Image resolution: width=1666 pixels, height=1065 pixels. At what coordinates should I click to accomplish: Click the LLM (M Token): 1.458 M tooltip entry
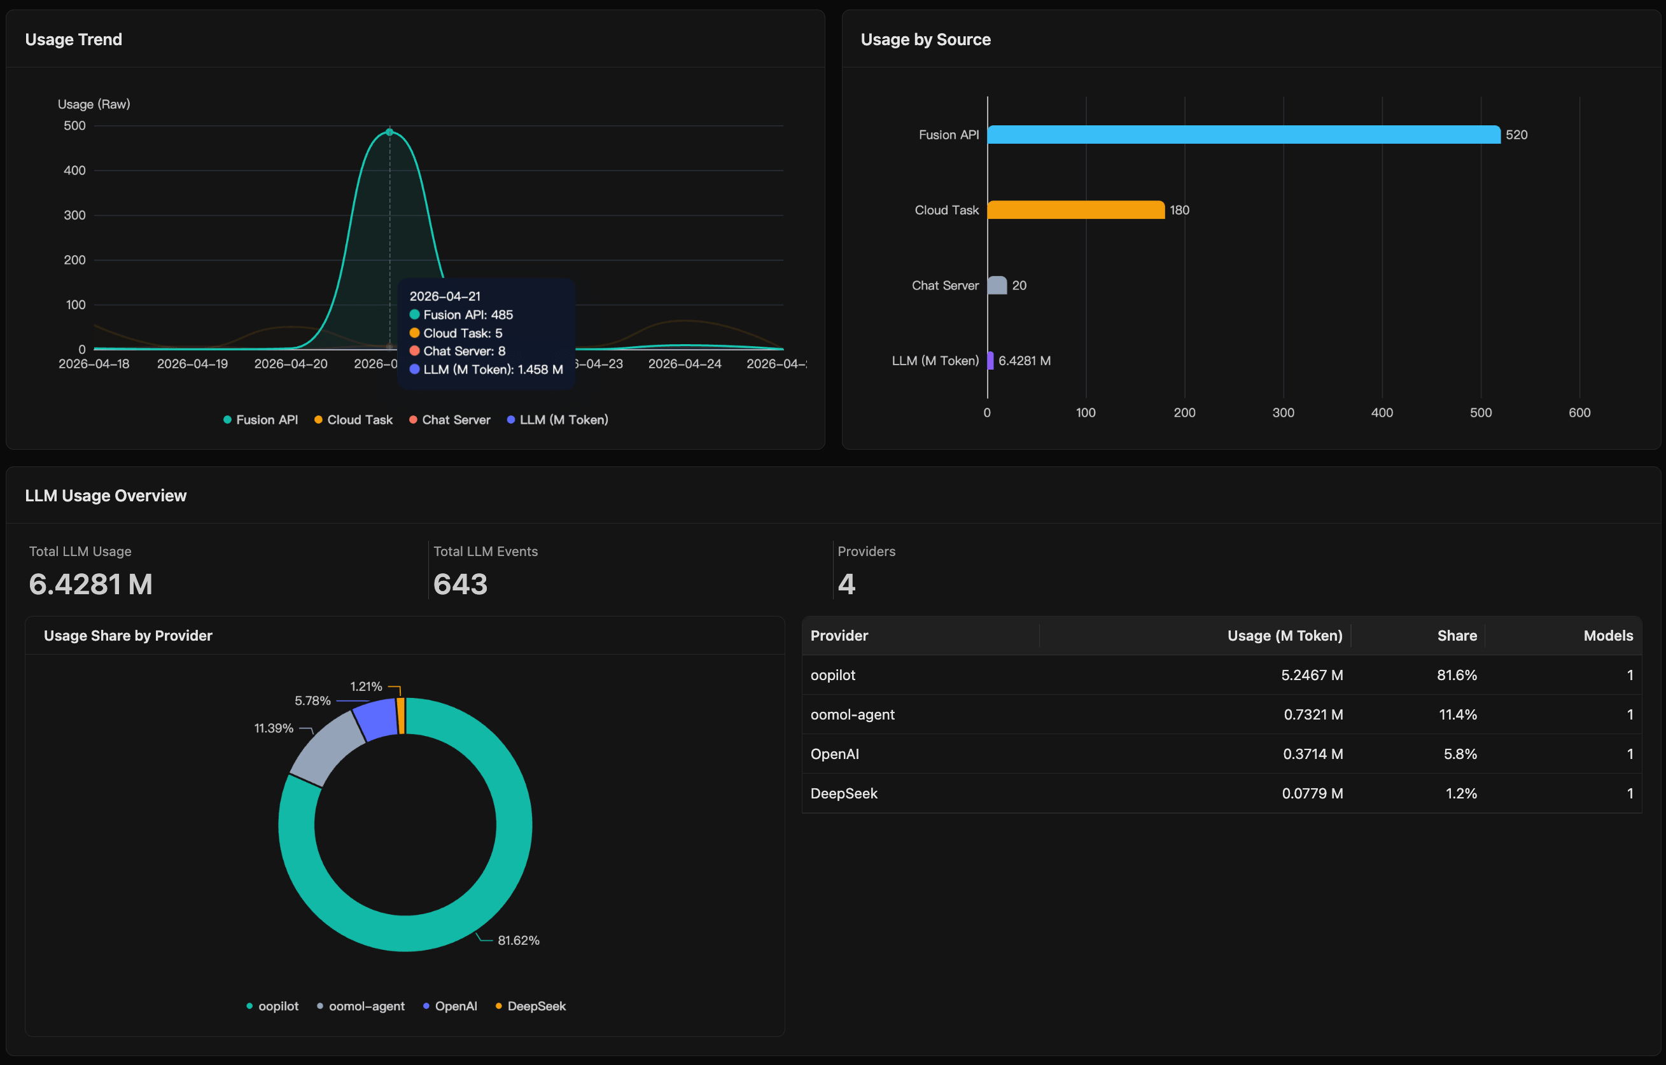click(486, 369)
